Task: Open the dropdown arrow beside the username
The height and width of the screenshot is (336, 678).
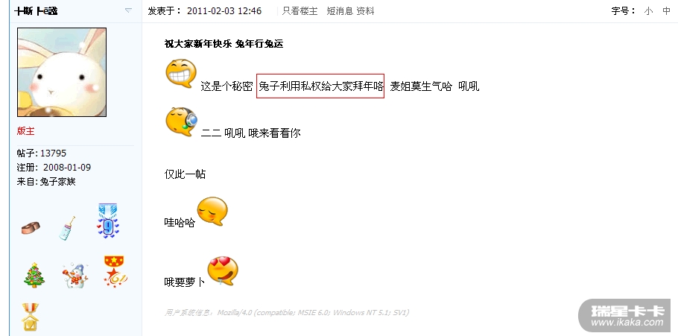Action: [128, 10]
